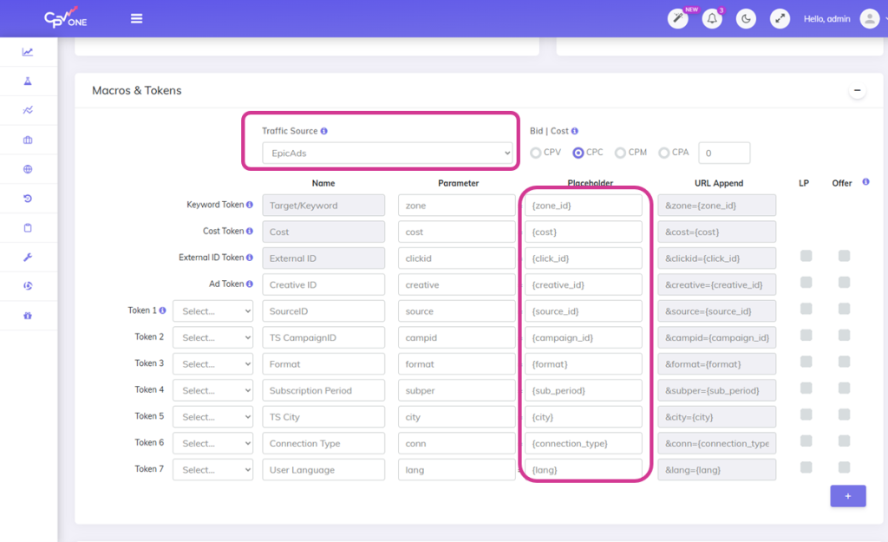The height and width of the screenshot is (542, 888).
Task: Open the history sidebar icon
Action: [x=28, y=199]
